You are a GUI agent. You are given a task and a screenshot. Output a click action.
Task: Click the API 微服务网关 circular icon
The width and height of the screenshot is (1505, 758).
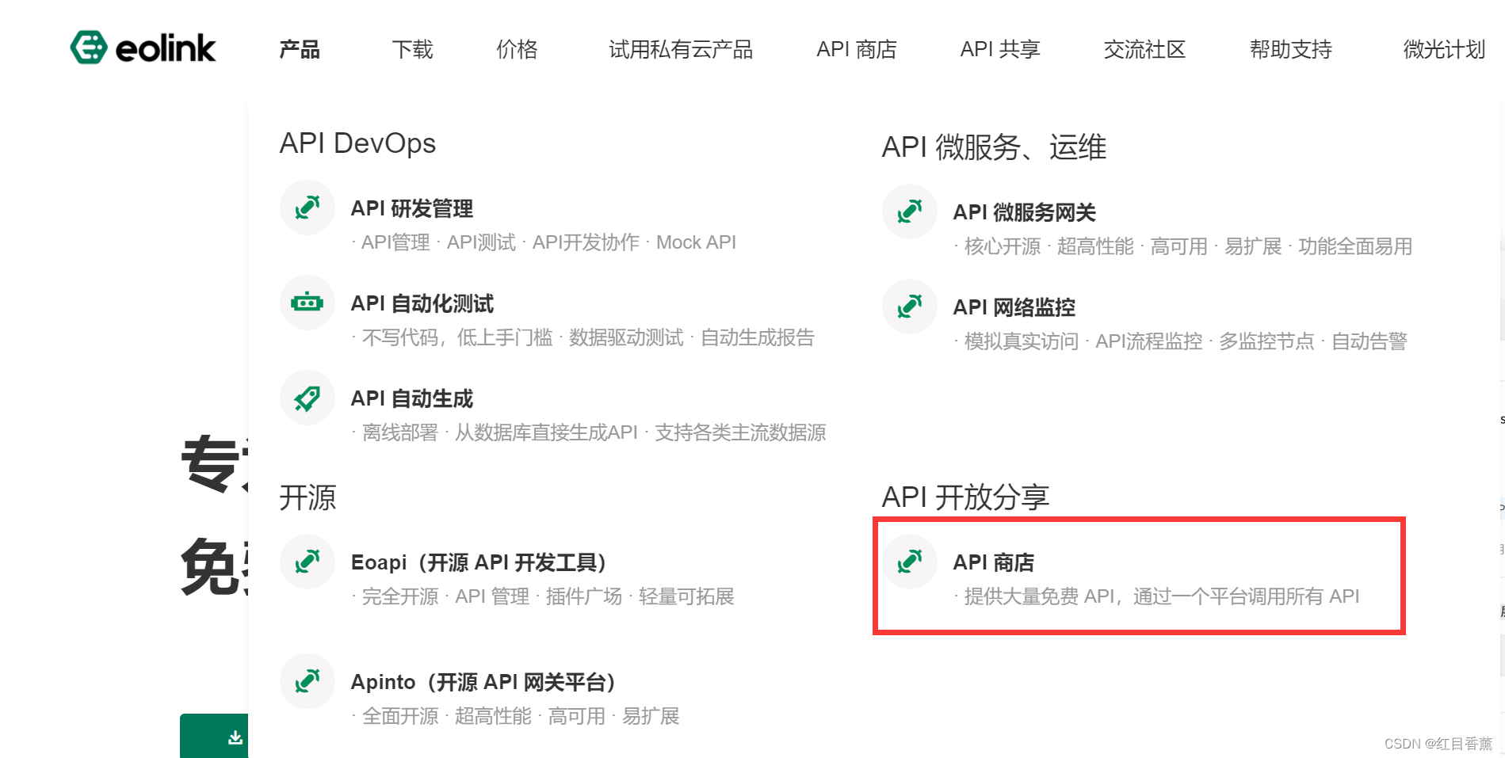click(x=909, y=211)
